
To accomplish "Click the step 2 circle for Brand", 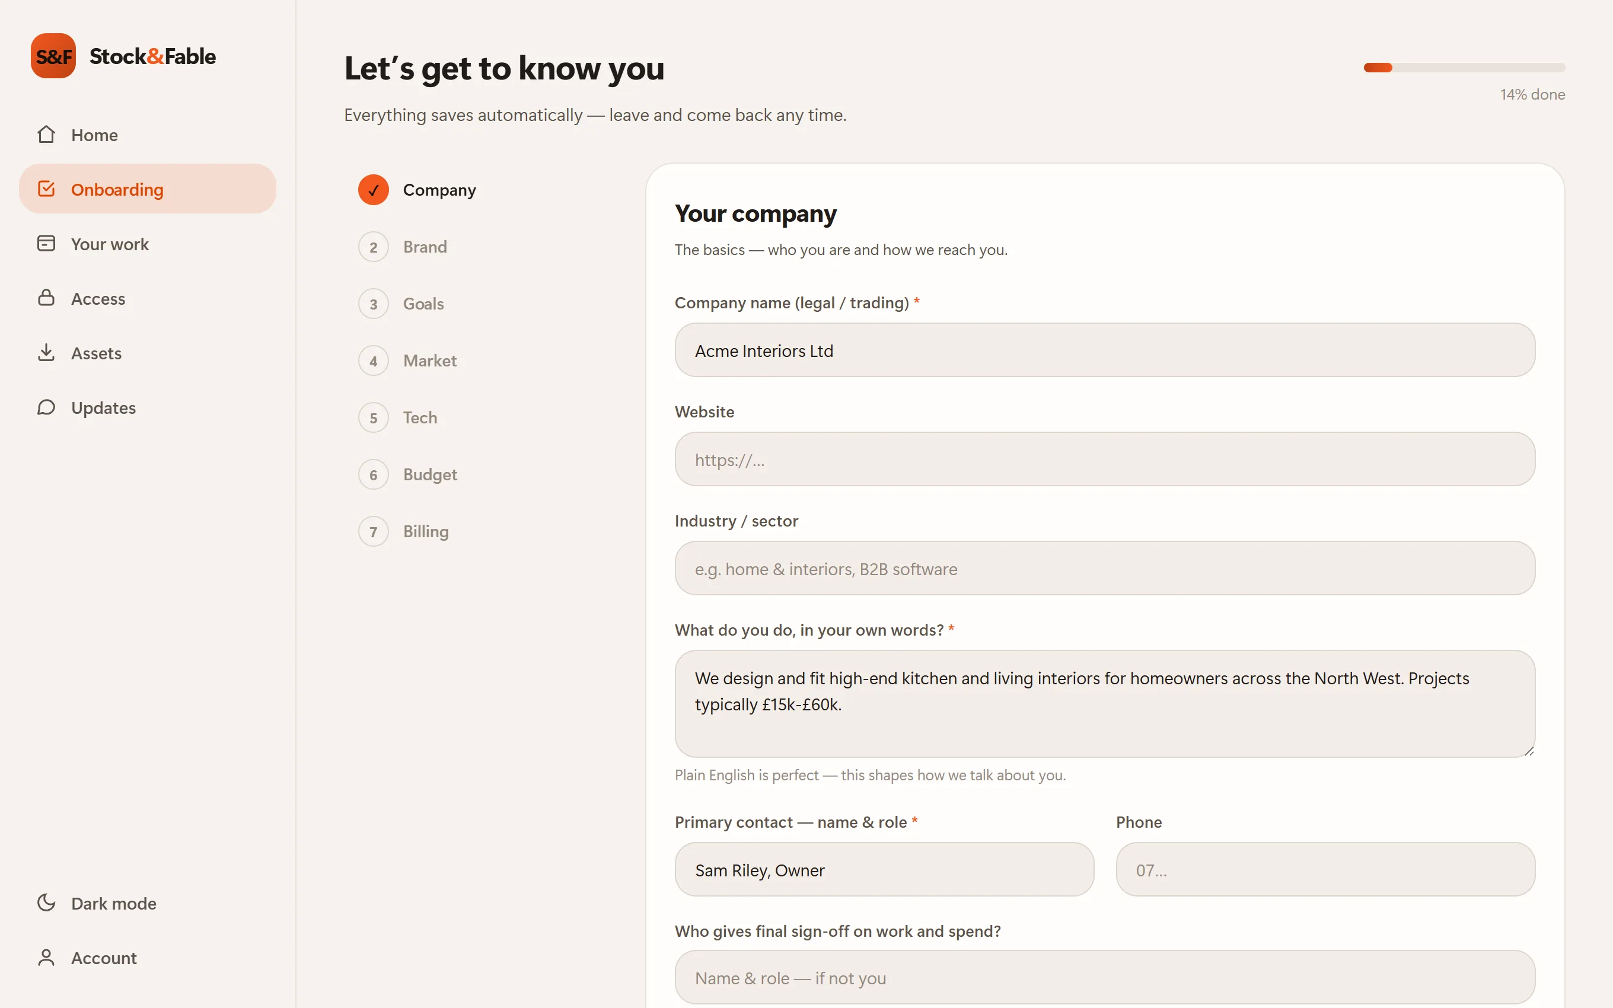I will [x=373, y=247].
